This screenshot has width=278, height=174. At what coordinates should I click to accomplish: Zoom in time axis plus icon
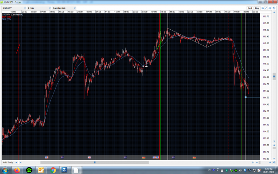click(x=270, y=162)
